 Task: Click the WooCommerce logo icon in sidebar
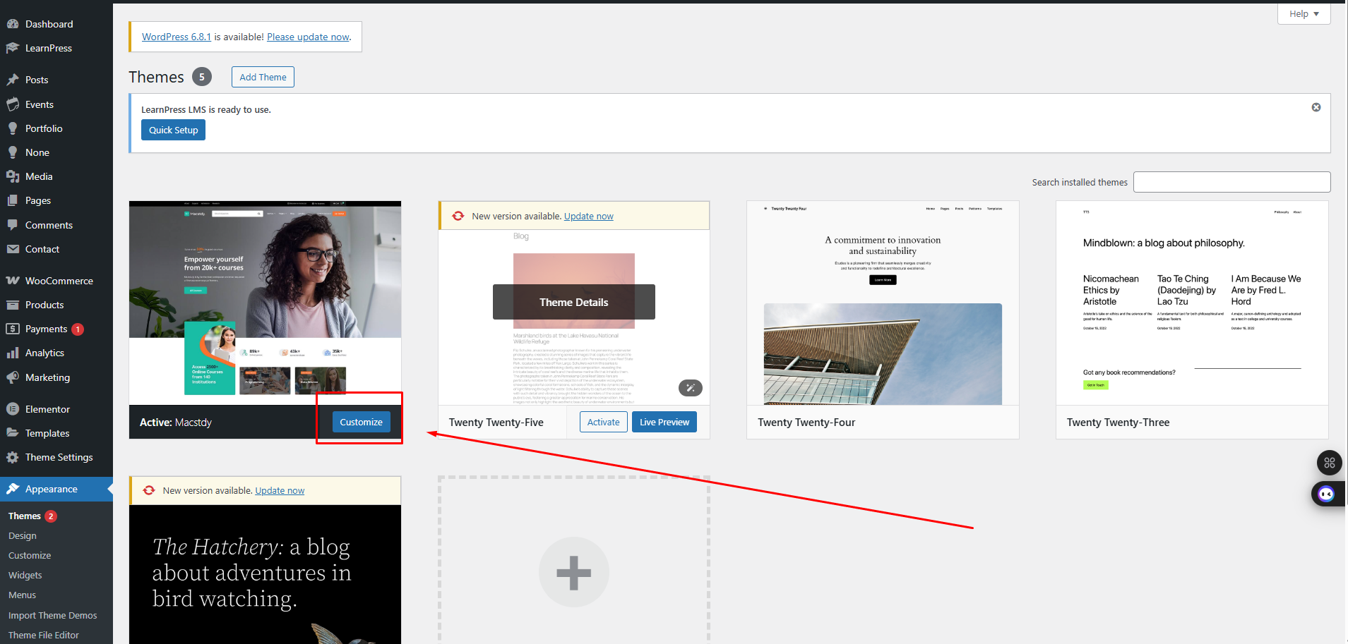click(13, 281)
